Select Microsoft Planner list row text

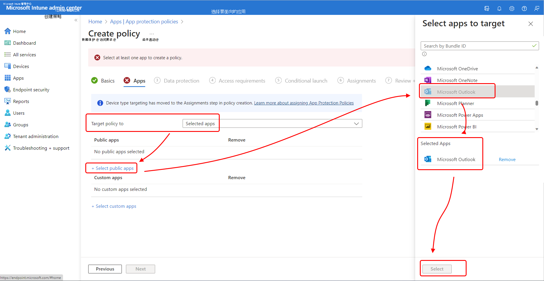click(x=455, y=103)
